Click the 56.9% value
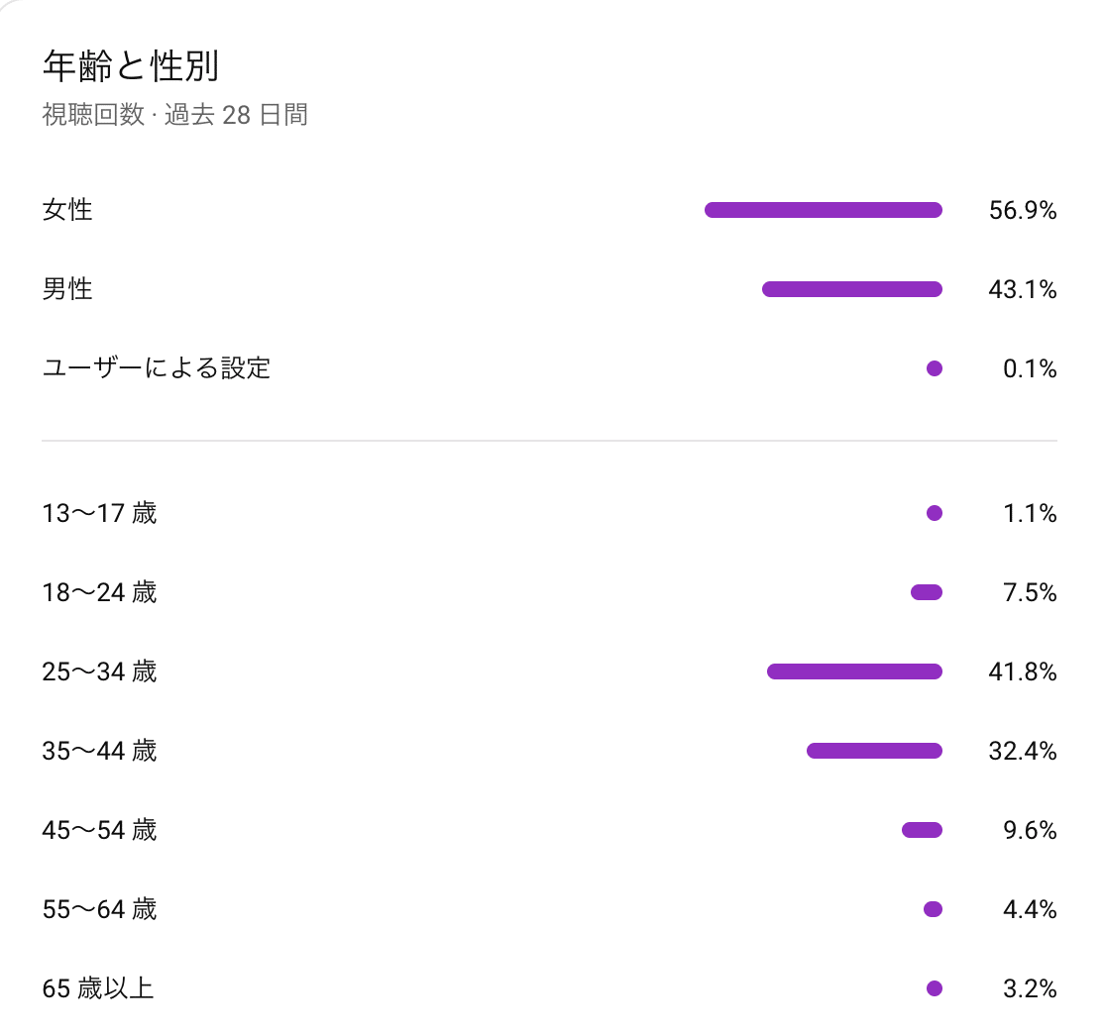Screen dimensions: 1104x1032 click(x=1022, y=210)
